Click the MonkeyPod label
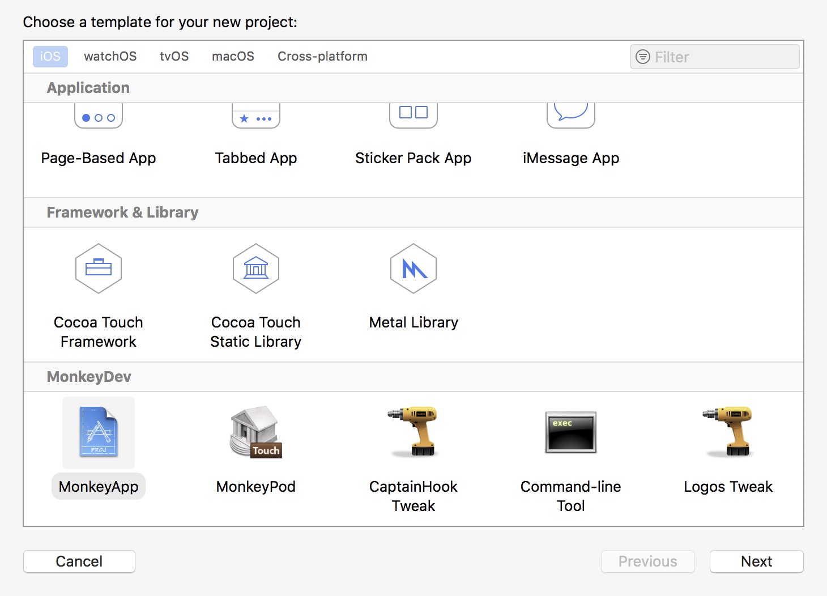Viewport: 827px width, 596px height. click(256, 487)
